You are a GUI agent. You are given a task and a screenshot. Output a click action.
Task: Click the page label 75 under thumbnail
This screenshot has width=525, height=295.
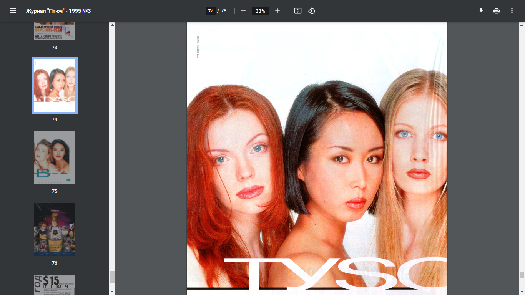point(55,191)
